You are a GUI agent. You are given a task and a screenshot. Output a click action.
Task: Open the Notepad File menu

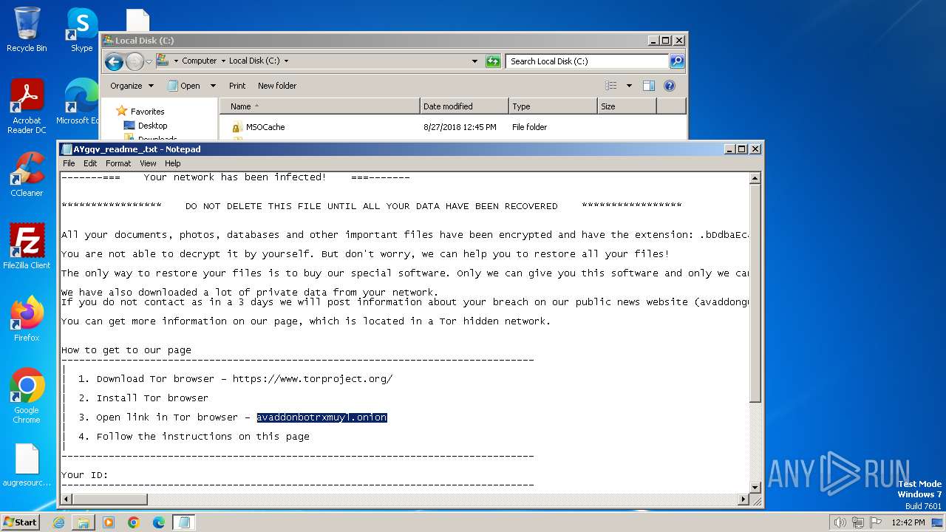tap(69, 163)
